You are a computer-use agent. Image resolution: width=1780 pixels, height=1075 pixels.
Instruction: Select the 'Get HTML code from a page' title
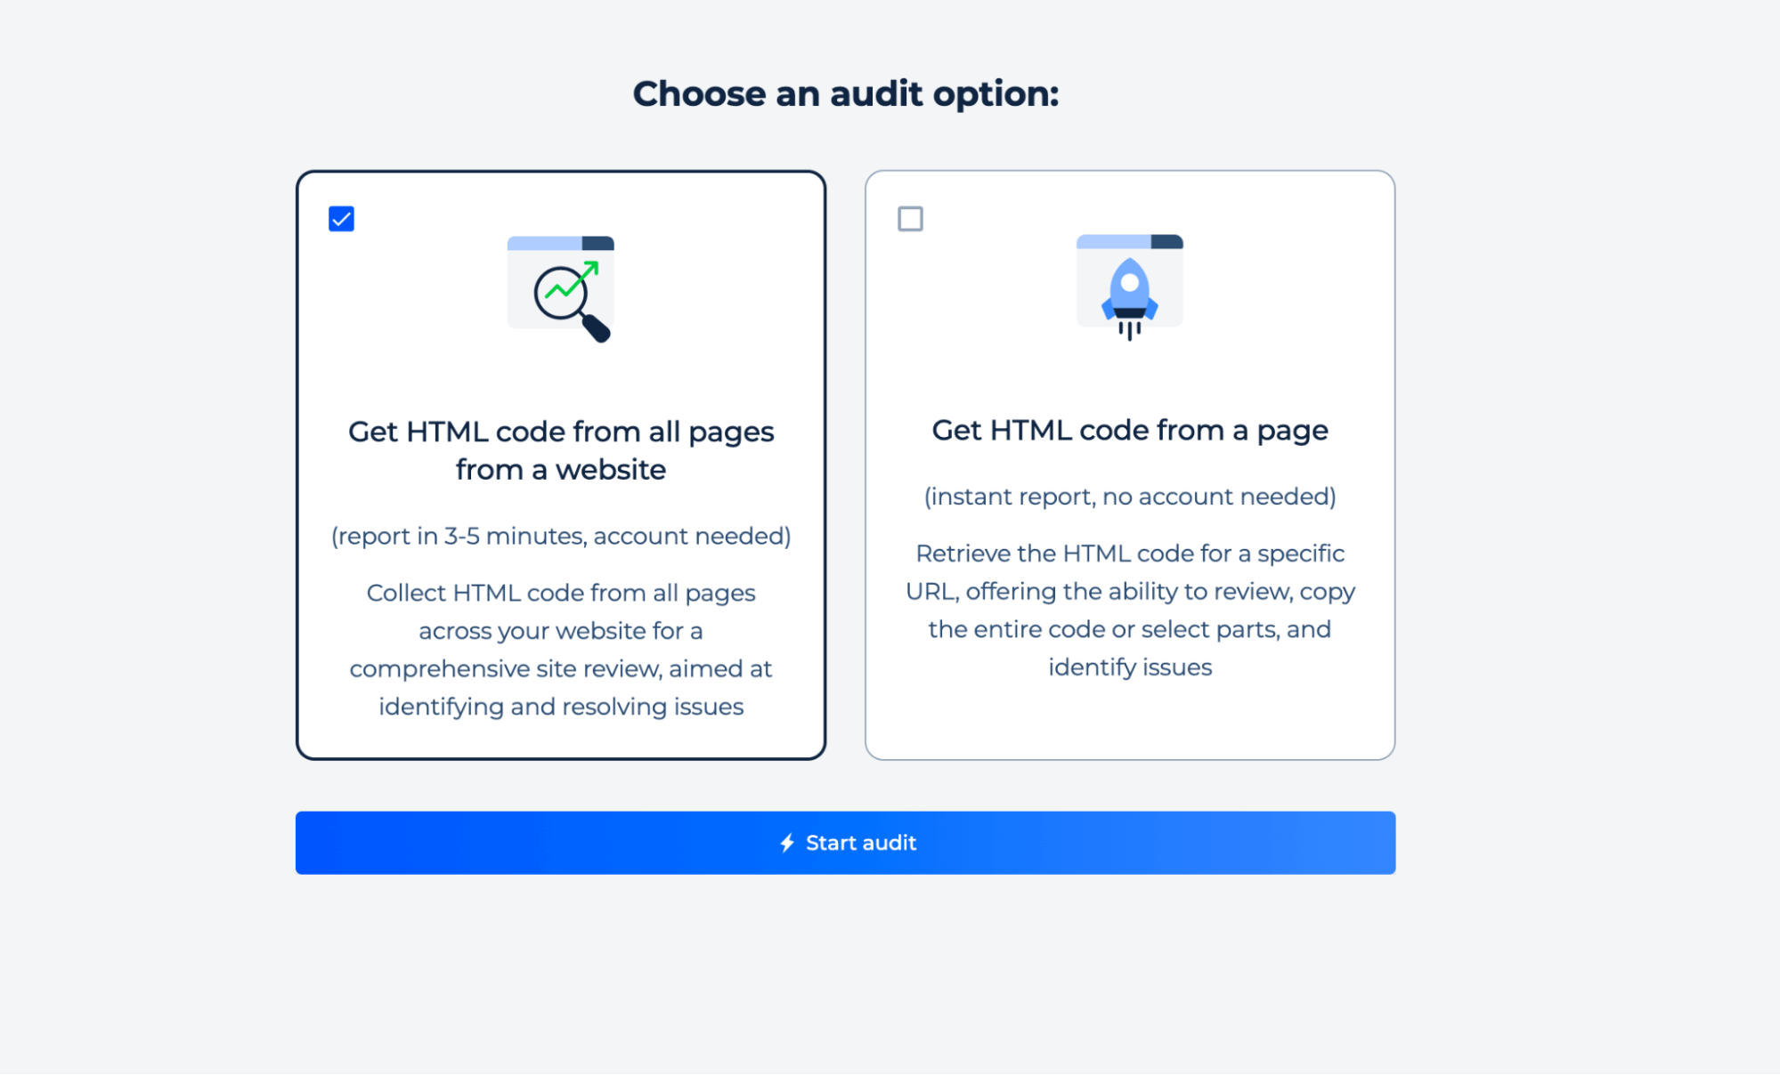[x=1130, y=431]
